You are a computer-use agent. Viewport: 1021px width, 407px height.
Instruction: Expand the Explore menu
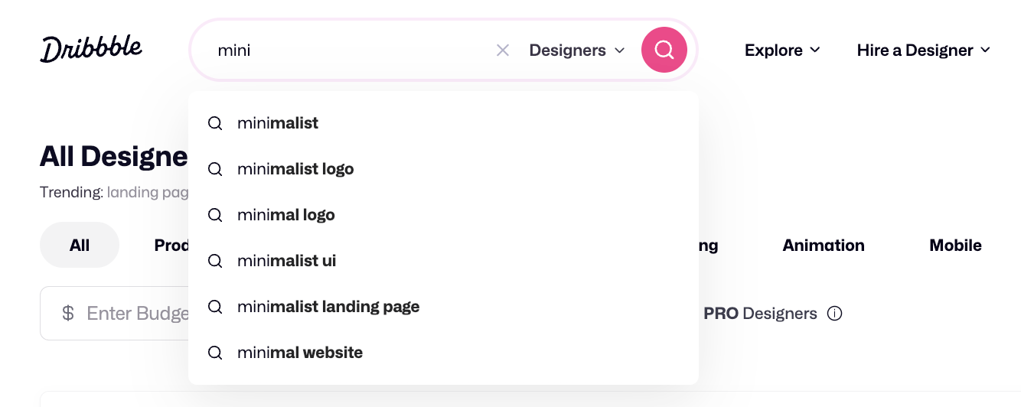point(782,50)
